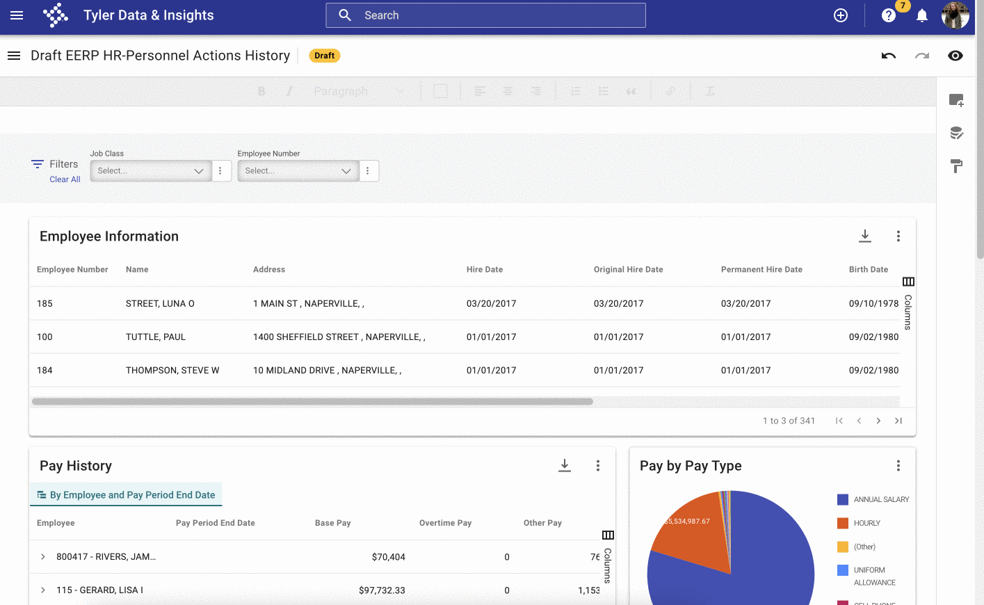Open the text color box in the toolbar
The width and height of the screenshot is (984, 605).
pyautogui.click(x=440, y=91)
